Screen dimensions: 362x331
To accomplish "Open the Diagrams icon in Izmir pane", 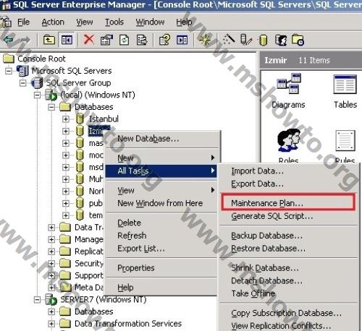I will [x=288, y=91].
